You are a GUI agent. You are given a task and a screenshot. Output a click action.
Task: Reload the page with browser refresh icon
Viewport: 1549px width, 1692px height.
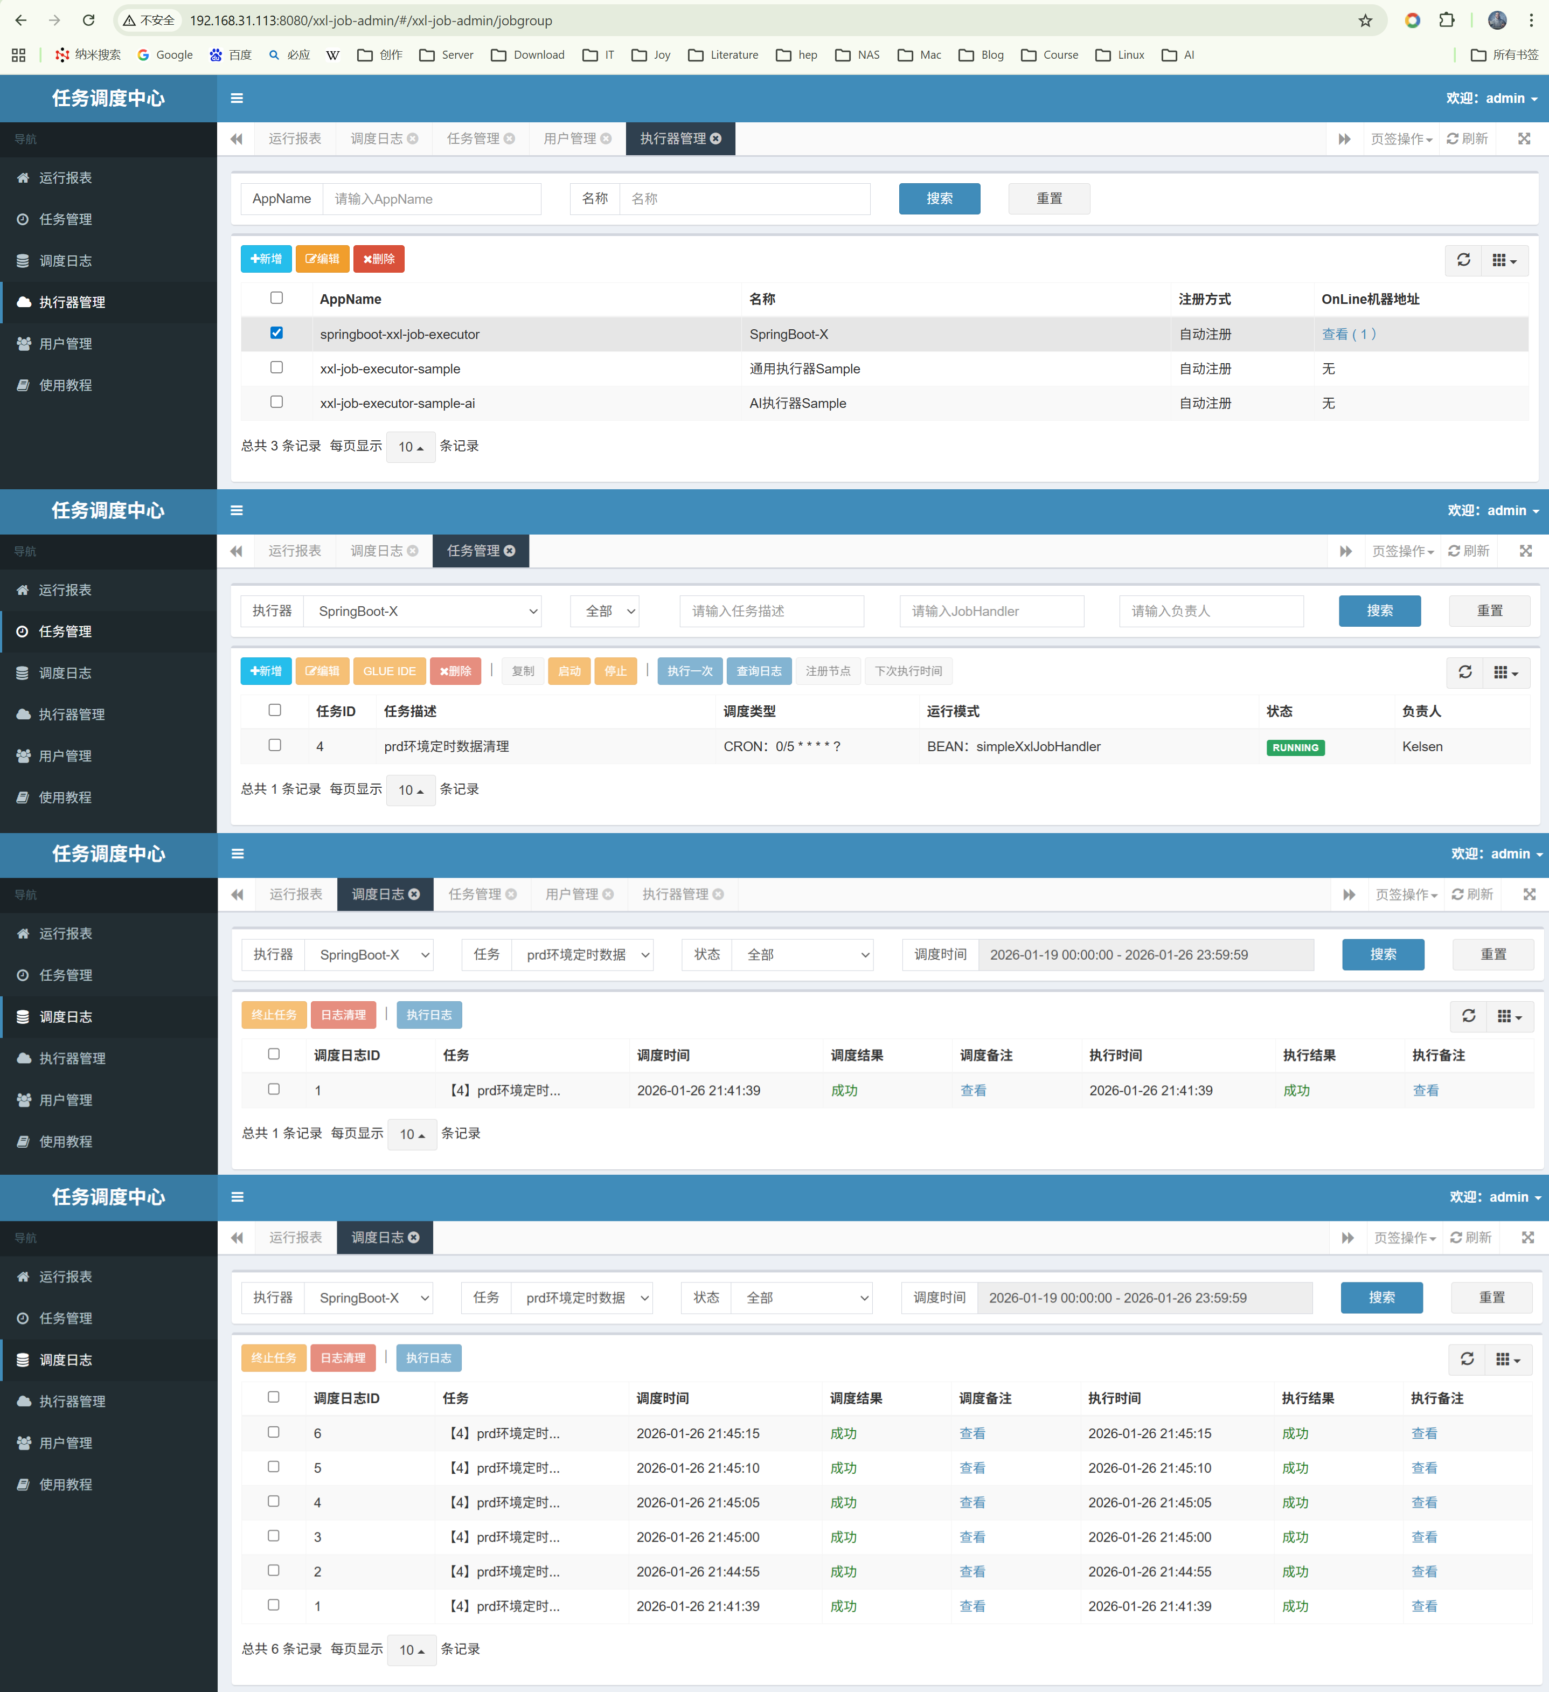88,20
